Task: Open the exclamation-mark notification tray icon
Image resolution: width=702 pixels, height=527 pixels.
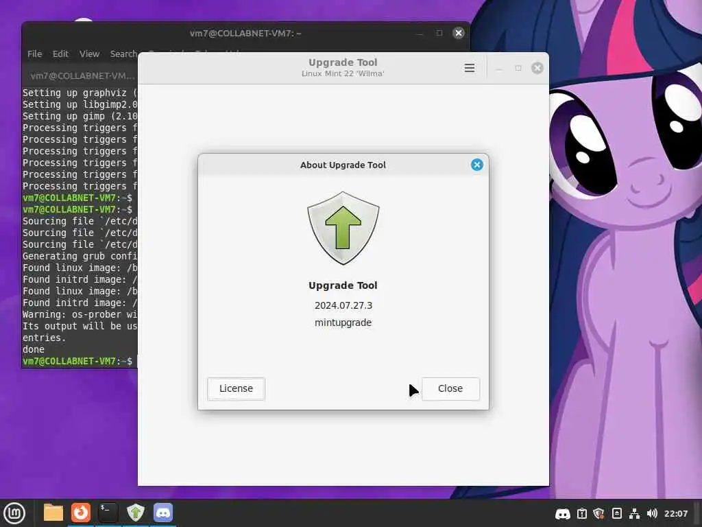Action: (x=581, y=513)
